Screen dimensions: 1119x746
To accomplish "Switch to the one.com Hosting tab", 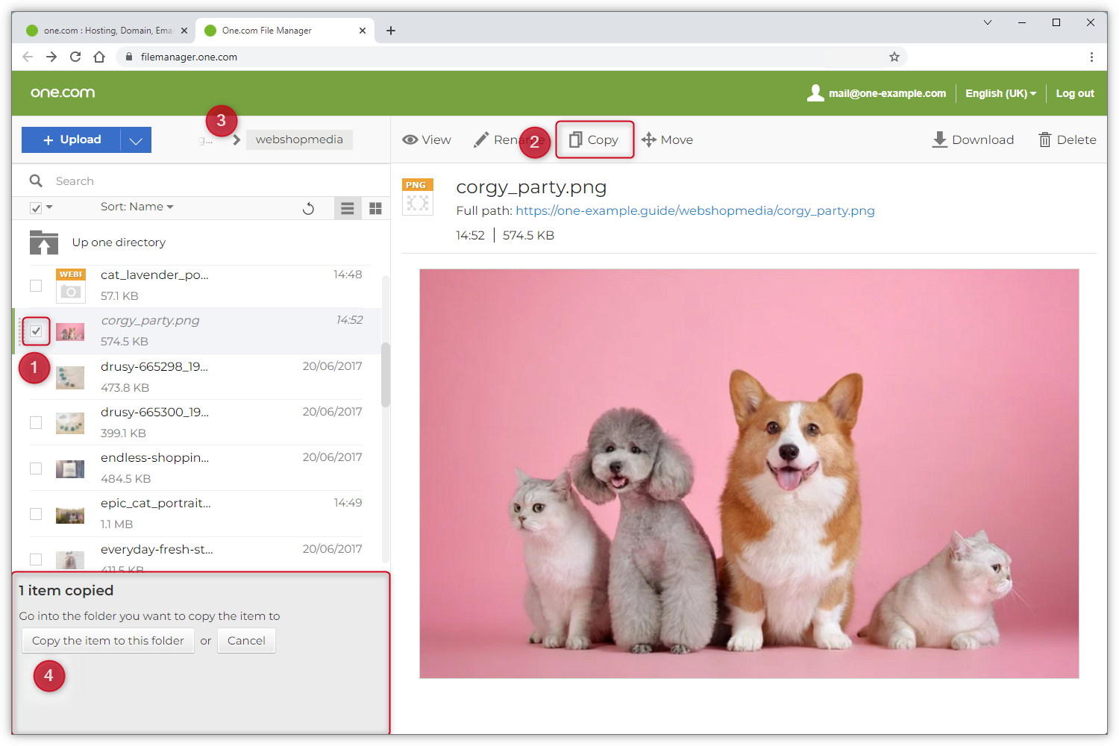I will pyautogui.click(x=104, y=31).
